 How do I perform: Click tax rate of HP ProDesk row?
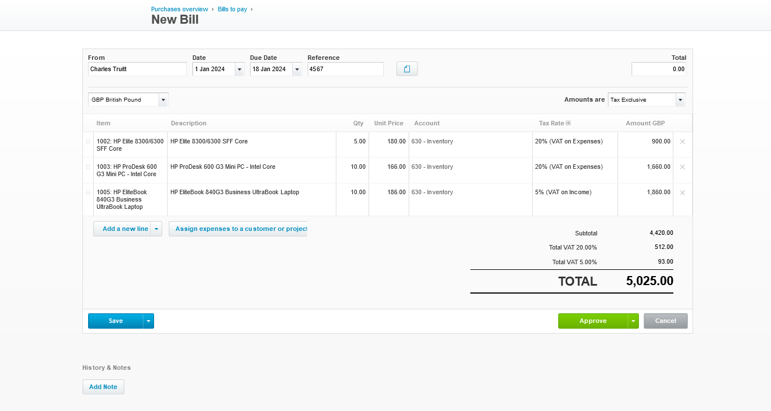point(575,170)
